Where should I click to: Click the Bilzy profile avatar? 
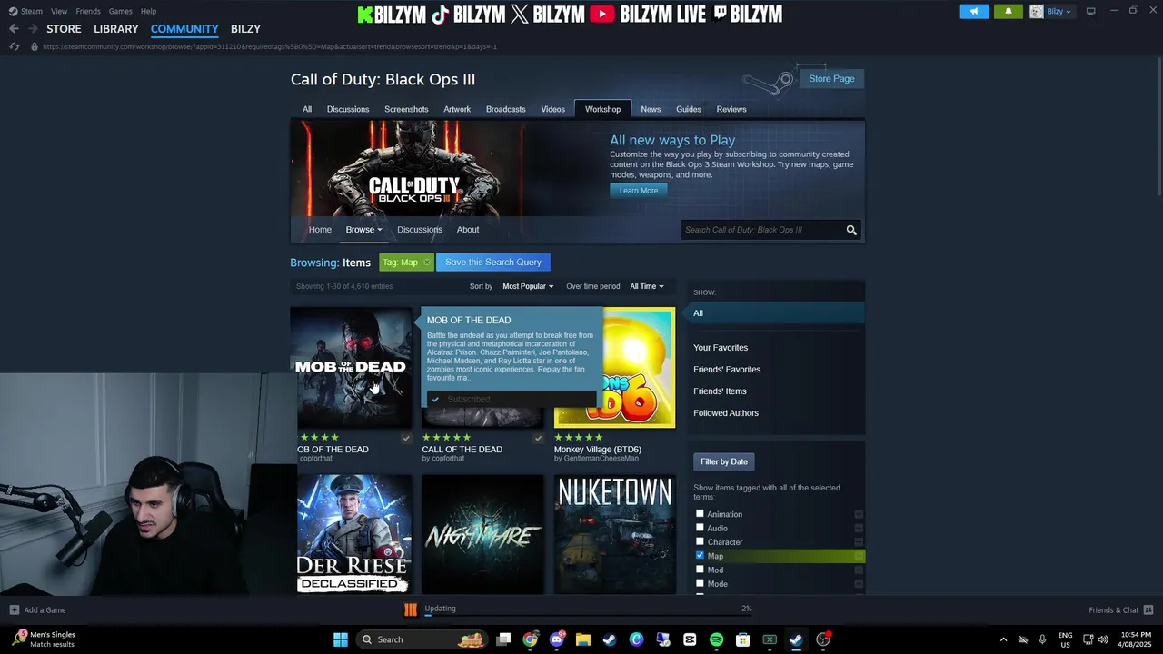click(x=1036, y=12)
